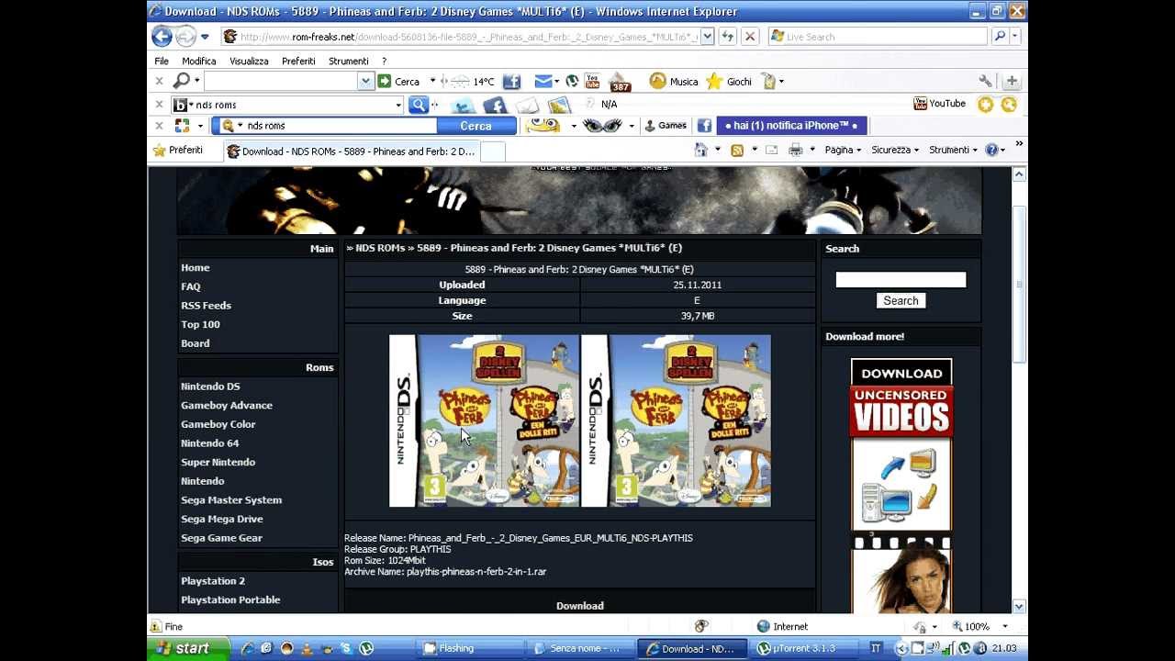Open the Games toolbar button

click(666, 126)
